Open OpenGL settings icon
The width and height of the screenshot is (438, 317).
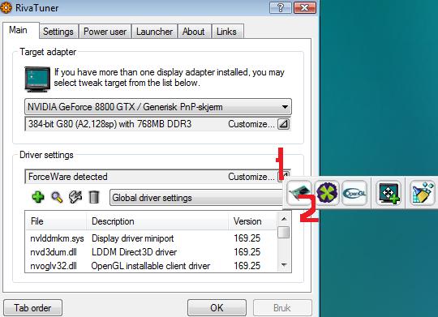coord(354,193)
